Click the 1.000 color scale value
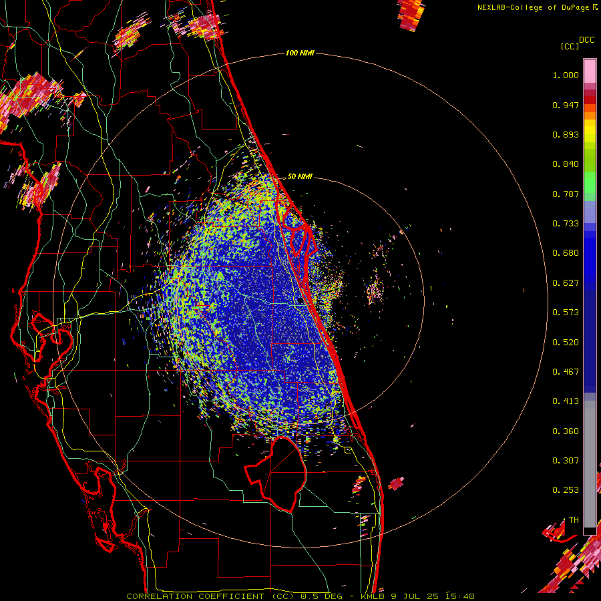 (x=566, y=75)
